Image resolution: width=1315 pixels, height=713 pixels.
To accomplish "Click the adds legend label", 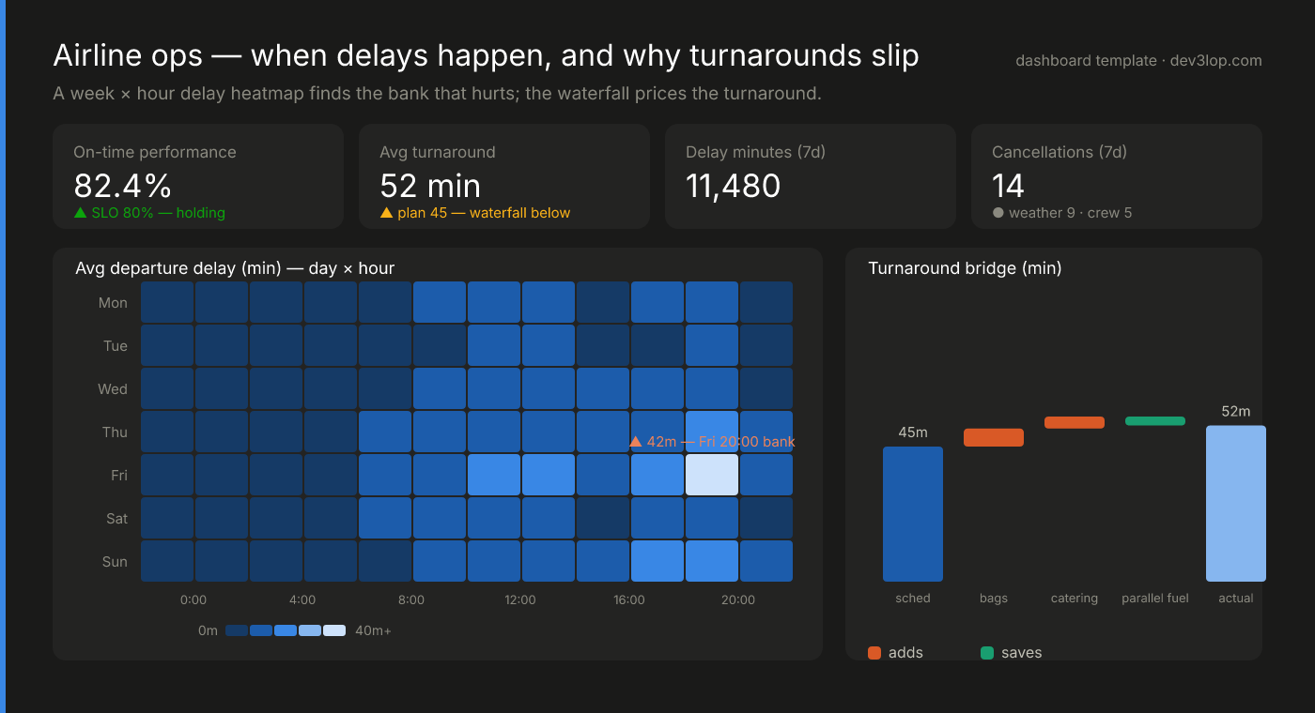I will coord(905,653).
